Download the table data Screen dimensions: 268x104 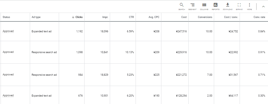(x=228, y=7)
